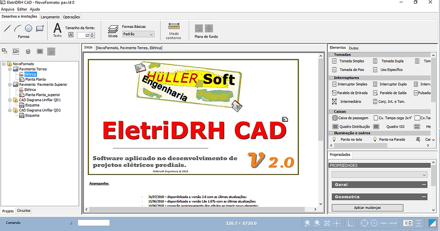Open the Formas Básicas Padrão dropdown

138,34
